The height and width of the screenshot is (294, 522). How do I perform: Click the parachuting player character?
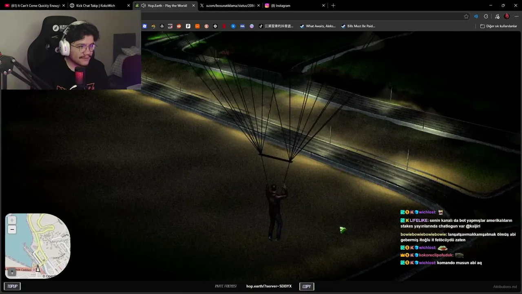tap(276, 212)
